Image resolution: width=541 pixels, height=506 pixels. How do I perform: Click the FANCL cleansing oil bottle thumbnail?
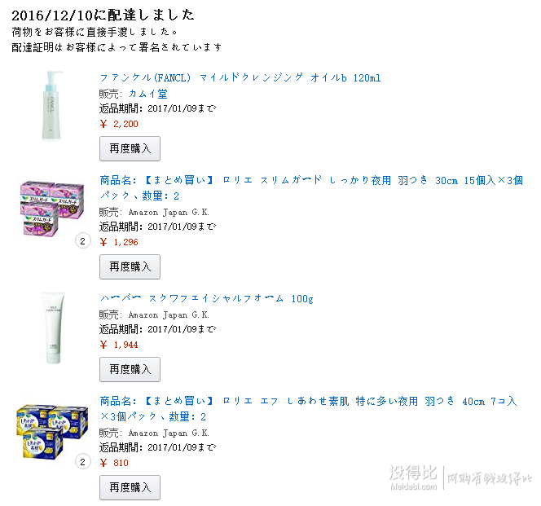click(x=52, y=105)
